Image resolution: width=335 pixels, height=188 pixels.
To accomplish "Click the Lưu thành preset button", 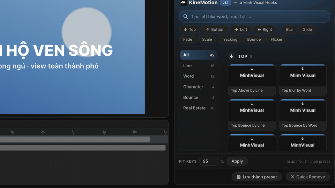I will (256, 177).
